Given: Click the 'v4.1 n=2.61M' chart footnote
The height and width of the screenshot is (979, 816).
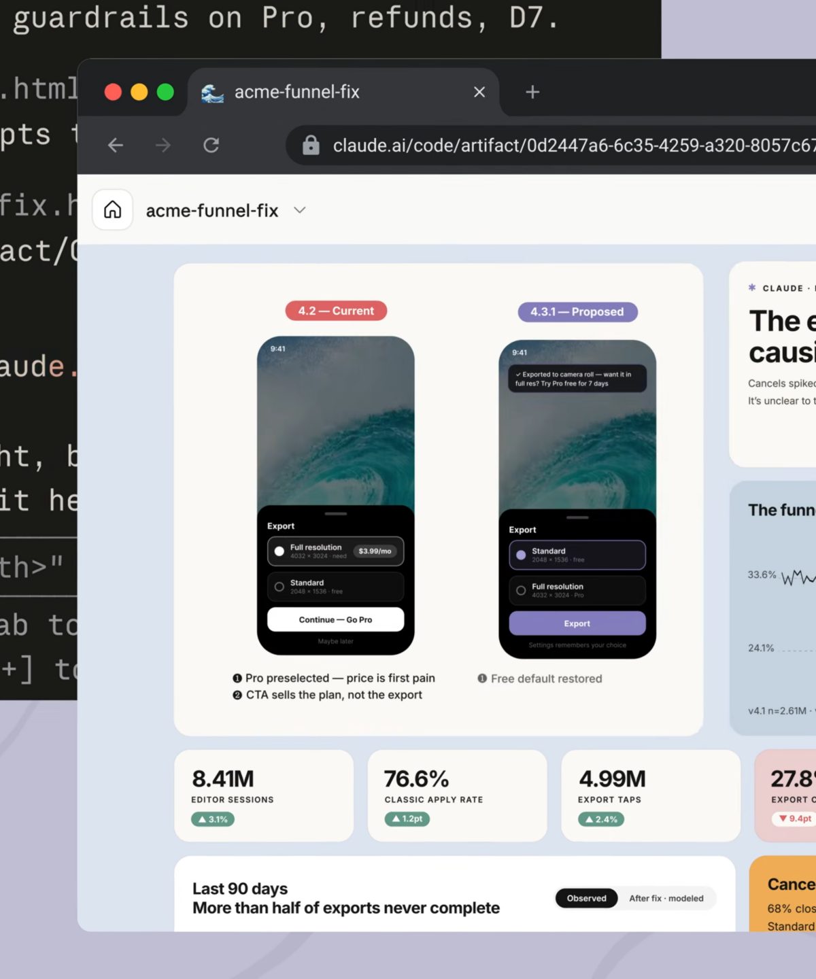Looking at the screenshot, I should click(x=777, y=710).
